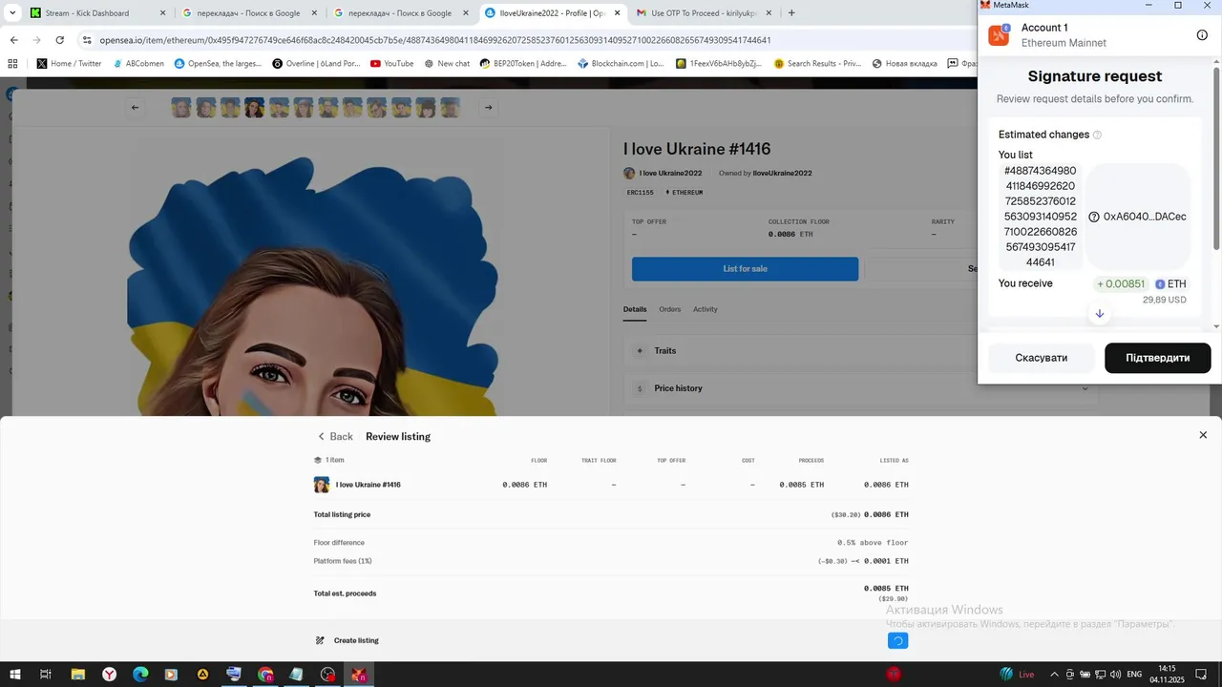Click the down arrow in the signature request
1222x687 pixels.
(x=1099, y=314)
